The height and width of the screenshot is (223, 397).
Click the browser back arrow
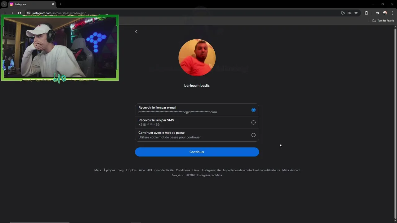pos(4,13)
